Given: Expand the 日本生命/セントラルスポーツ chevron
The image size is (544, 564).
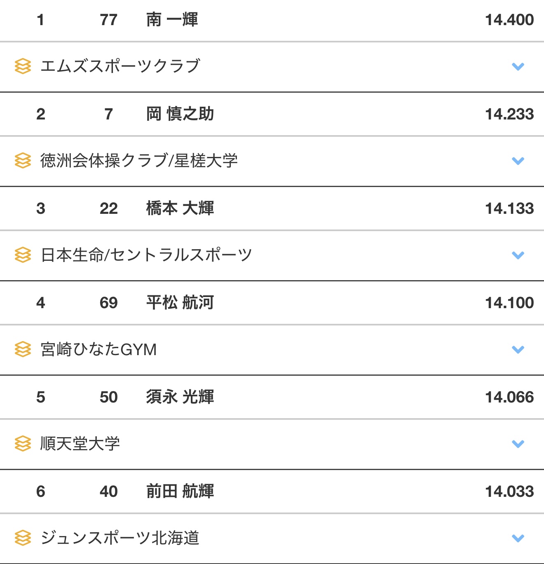Looking at the screenshot, I should 518,255.
